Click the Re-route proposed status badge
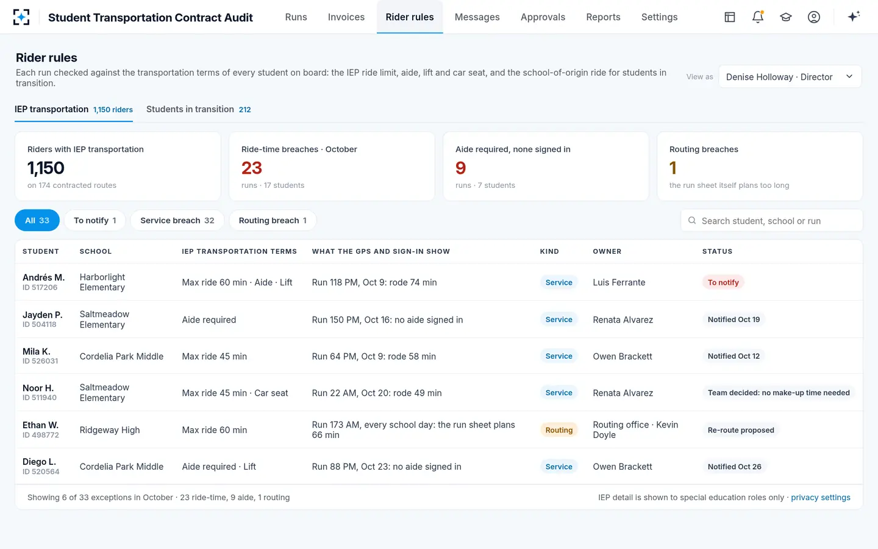Viewport: 878px width, 549px height. 741,430
